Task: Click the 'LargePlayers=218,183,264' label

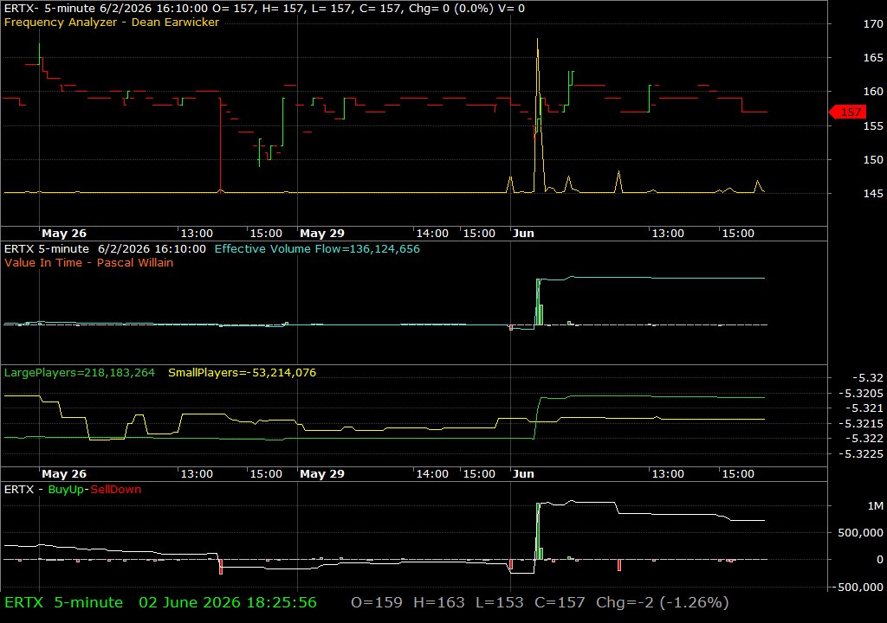Action: click(79, 373)
